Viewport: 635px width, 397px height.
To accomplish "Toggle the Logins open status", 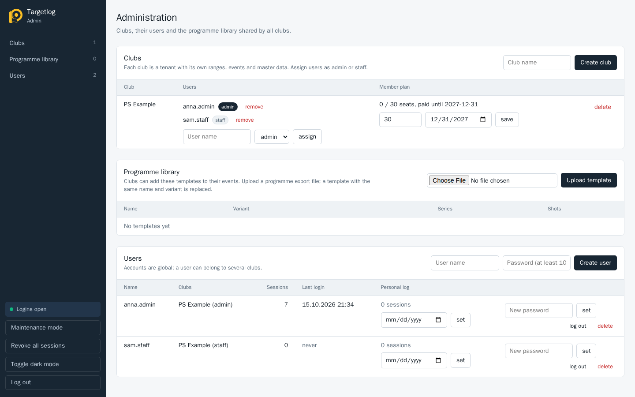I will (x=53, y=309).
